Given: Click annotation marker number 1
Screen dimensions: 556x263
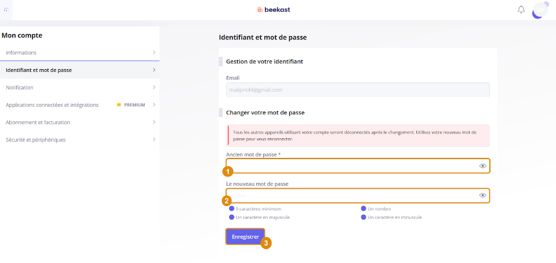Looking at the screenshot, I should [x=227, y=171].
